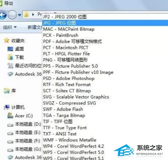Click the folder icon in address bar
168x160 pixels.
(26, 14)
